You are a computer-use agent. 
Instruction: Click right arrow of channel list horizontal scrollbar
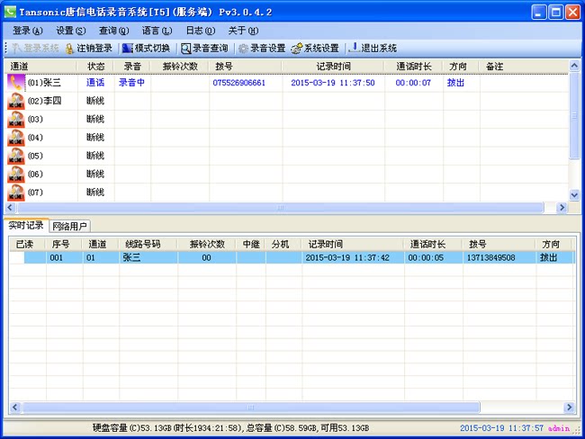tap(562, 208)
